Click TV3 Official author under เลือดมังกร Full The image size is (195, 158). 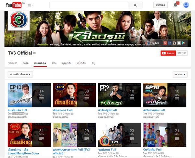(64, 114)
